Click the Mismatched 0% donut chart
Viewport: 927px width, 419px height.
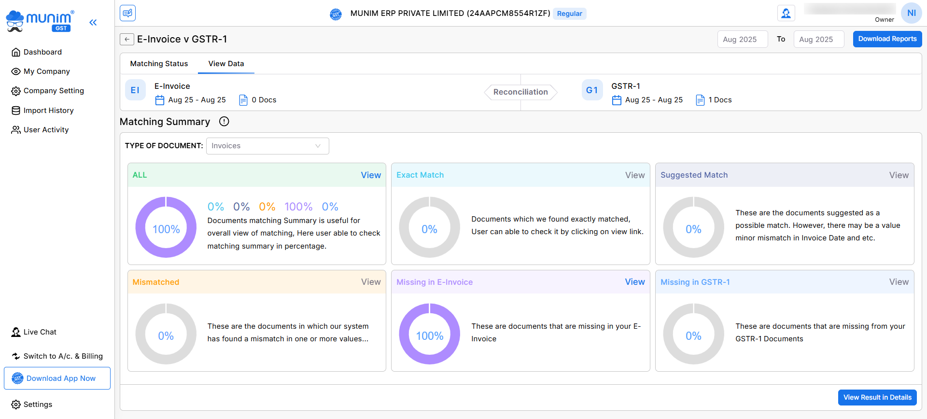(x=166, y=334)
